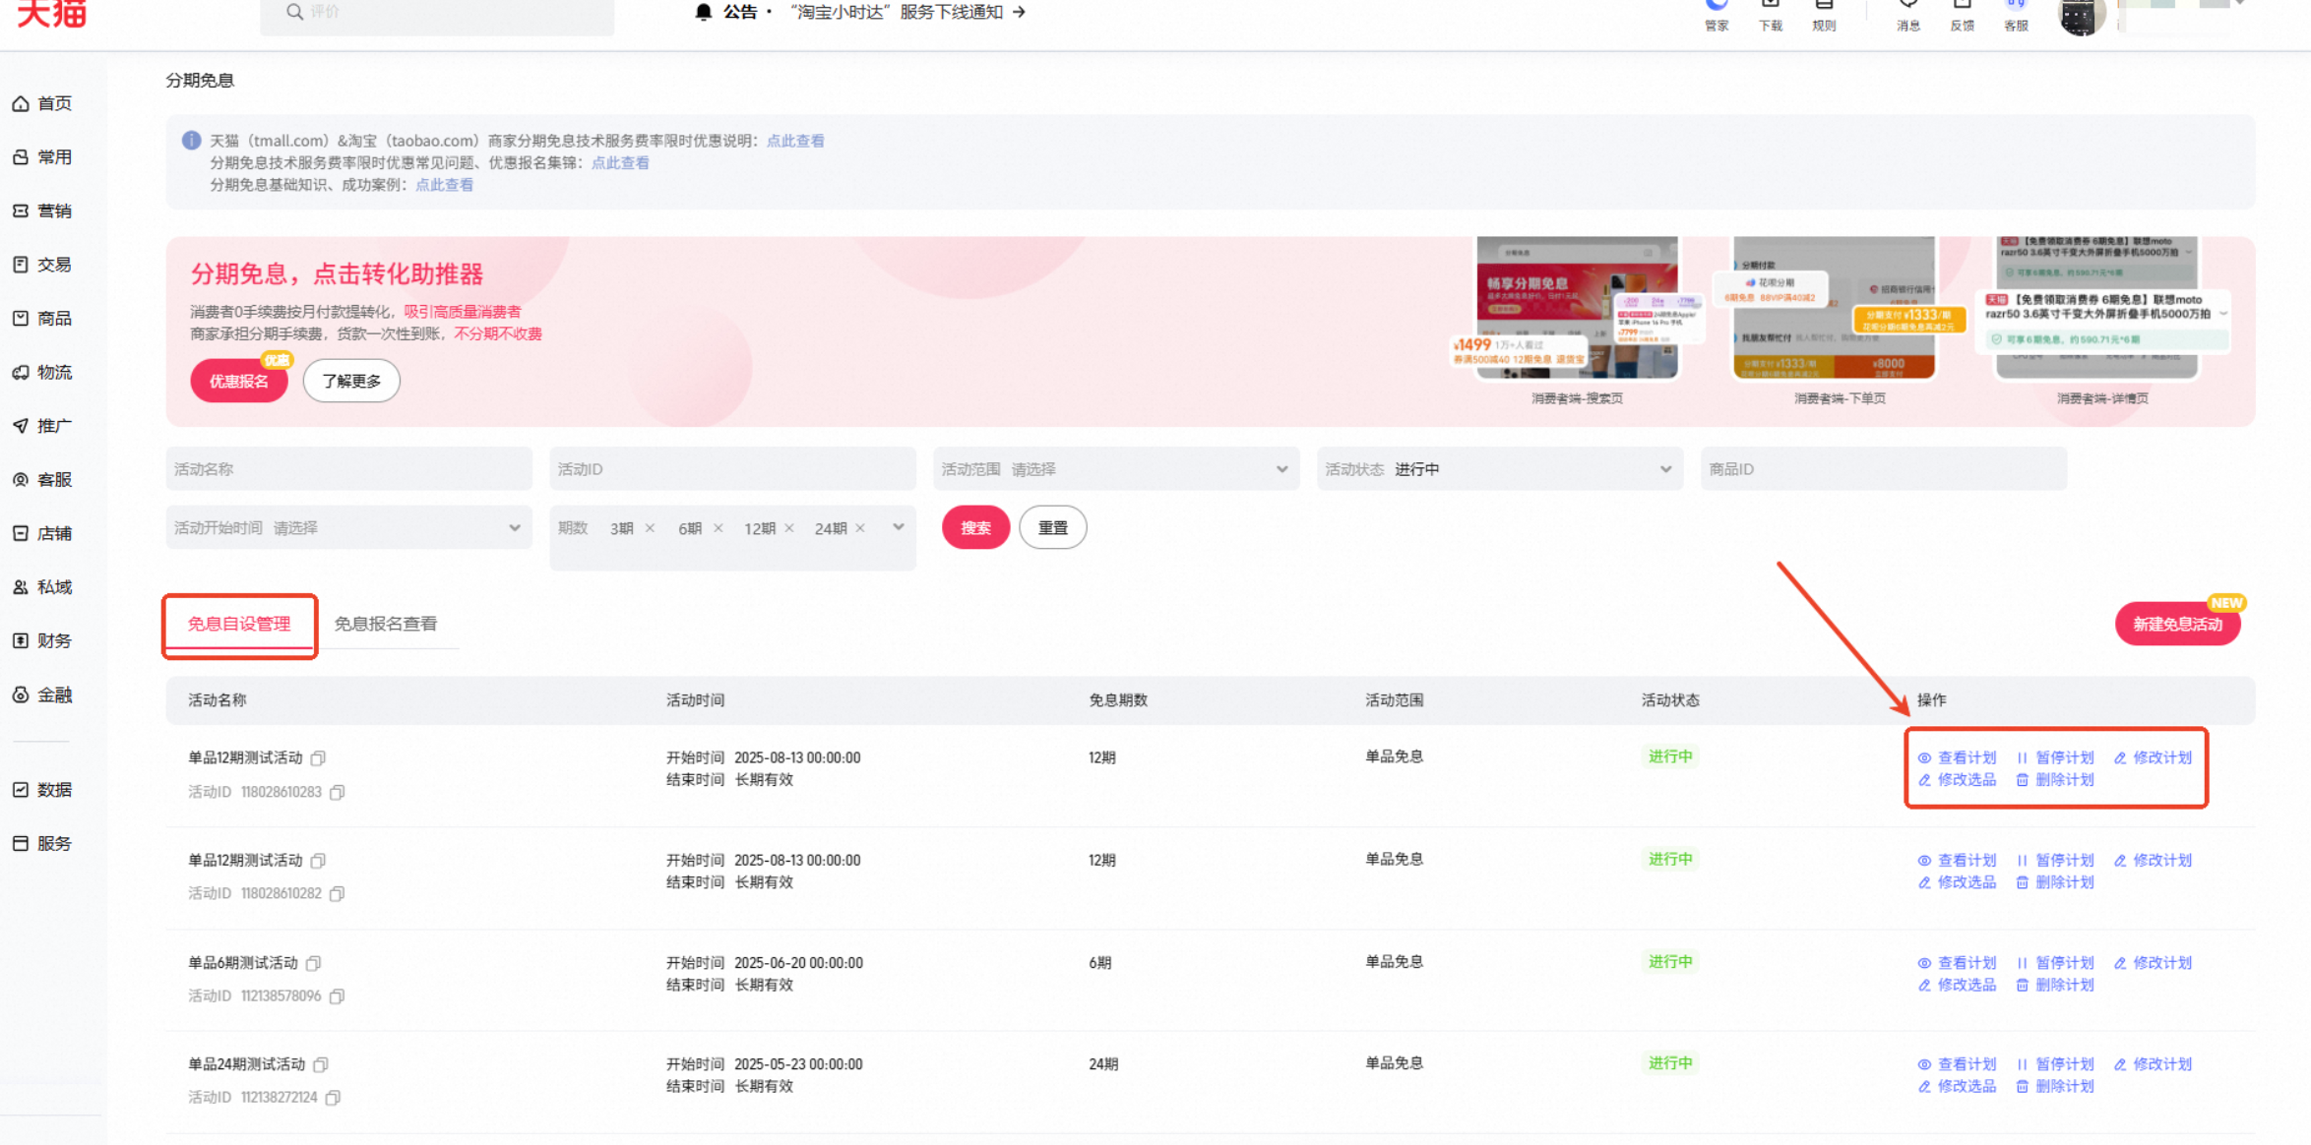Open the 淘宝小时达 service offline notice
2311x1145 pixels.
pos(908,12)
